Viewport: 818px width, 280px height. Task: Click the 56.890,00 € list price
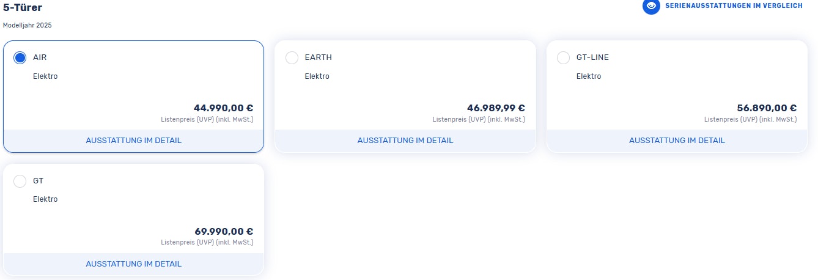coord(767,108)
